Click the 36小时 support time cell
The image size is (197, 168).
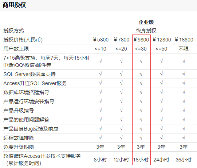184,160
